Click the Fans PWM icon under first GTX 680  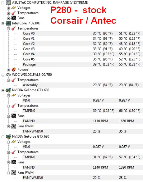14,126
